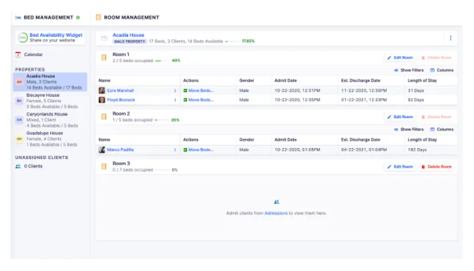Click the AH badge for Acadia House
This screenshot has width=474, height=271.
[x=19, y=82]
